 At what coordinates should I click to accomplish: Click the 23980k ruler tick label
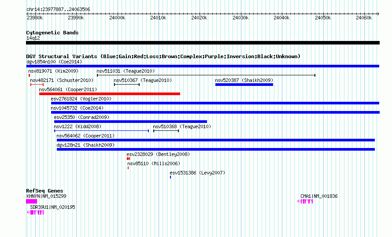tap(35, 18)
